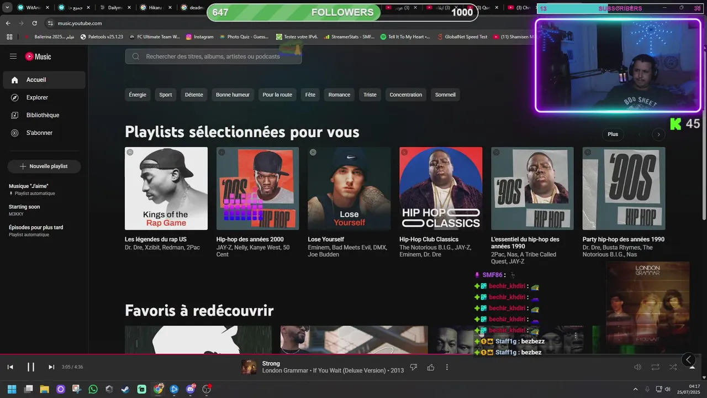The height and width of the screenshot is (398, 707).
Task: Open Kings of the Rap Game thumbnail
Action: click(x=166, y=188)
